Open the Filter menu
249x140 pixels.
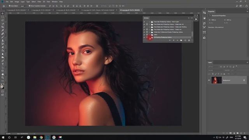click(39, 2)
